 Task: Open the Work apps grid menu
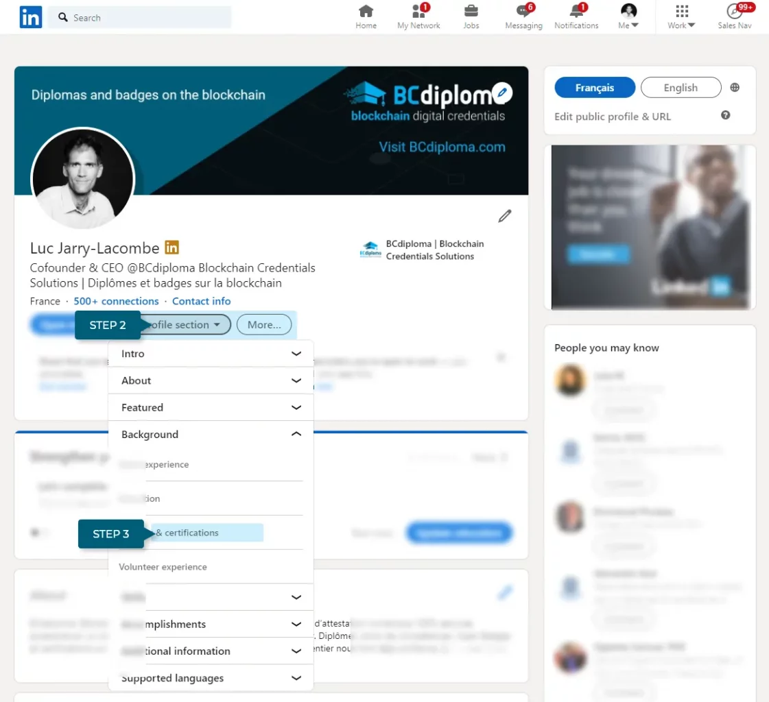click(681, 17)
